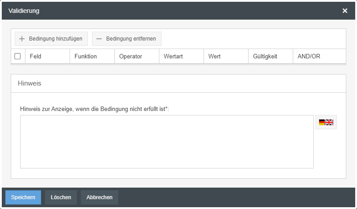The width and height of the screenshot is (357, 209).
Task: Select the Operator column header
Action: pyautogui.click(x=130, y=57)
